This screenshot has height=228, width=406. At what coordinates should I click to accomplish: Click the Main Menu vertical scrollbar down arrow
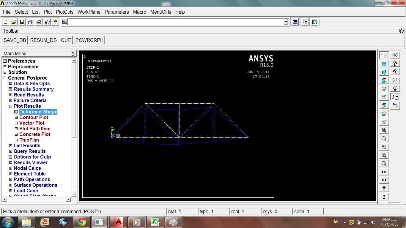[x=74, y=194]
